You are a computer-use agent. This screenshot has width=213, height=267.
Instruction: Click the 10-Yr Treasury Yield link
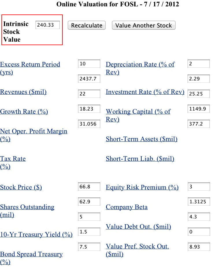tap(36, 235)
